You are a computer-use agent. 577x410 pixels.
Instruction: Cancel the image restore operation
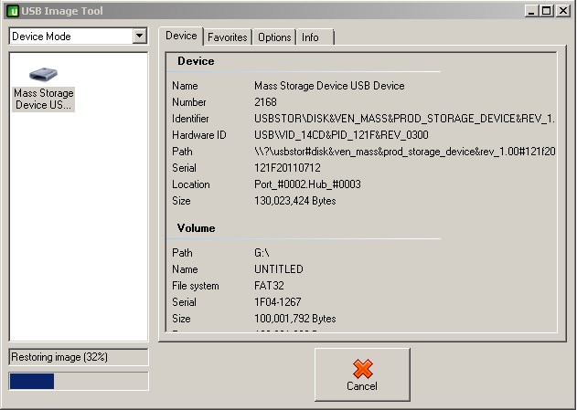[362, 374]
